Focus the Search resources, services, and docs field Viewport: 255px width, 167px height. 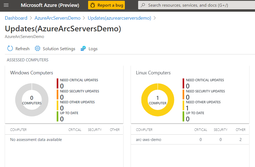coord(196,5)
